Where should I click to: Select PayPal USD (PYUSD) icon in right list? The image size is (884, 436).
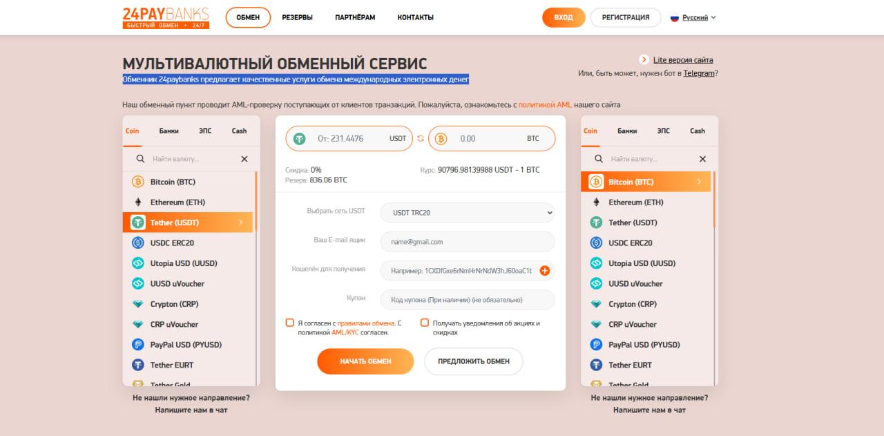coord(596,345)
